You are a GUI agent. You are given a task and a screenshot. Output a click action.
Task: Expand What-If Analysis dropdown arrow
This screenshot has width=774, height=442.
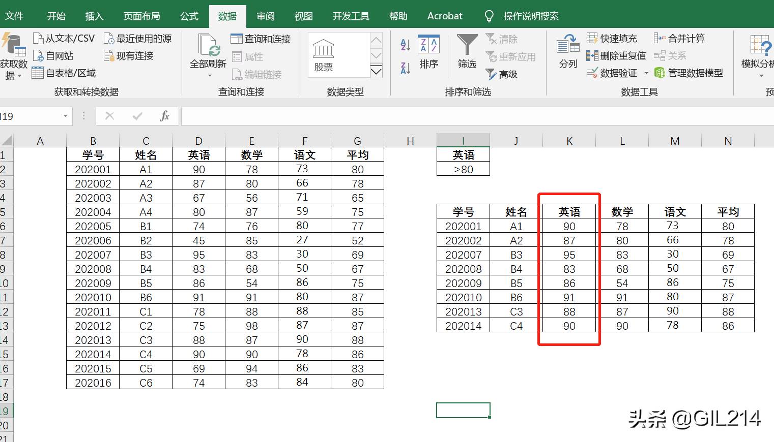(x=762, y=76)
